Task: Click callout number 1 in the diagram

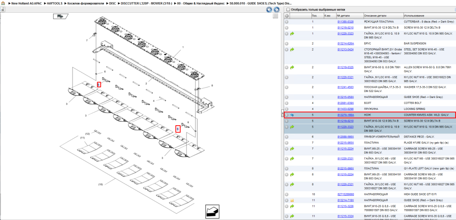Action: [183, 47]
